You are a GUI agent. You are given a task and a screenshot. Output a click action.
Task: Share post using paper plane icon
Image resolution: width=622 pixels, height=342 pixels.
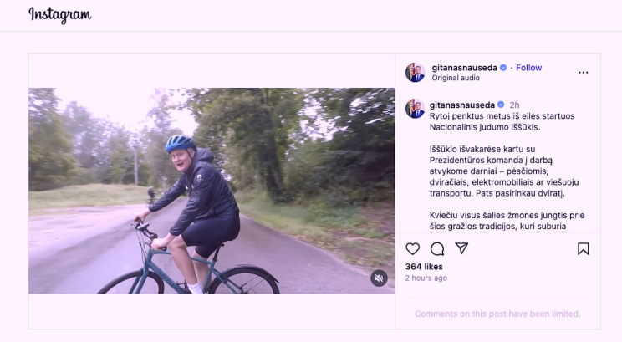click(461, 248)
